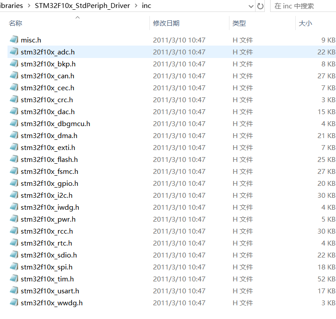Click the stm32f10x_rtc.h file icon
Viewport: 336px width, 319px height.
click(14, 243)
